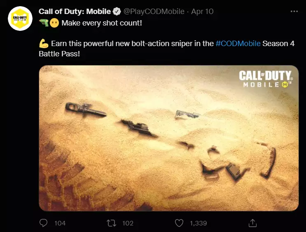306x232 pixels.
Task: Click the 102 retweets count
Action: click(x=128, y=223)
